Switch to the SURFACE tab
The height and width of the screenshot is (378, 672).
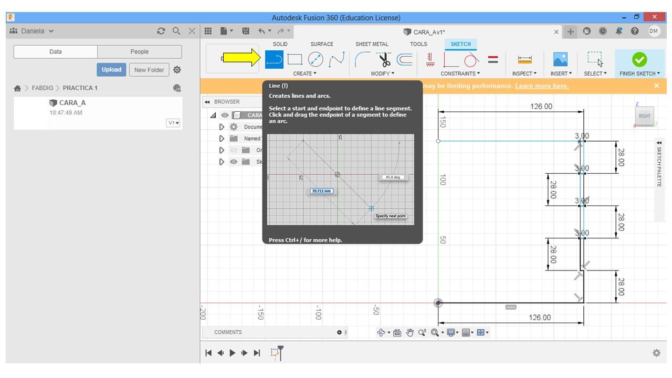point(322,44)
